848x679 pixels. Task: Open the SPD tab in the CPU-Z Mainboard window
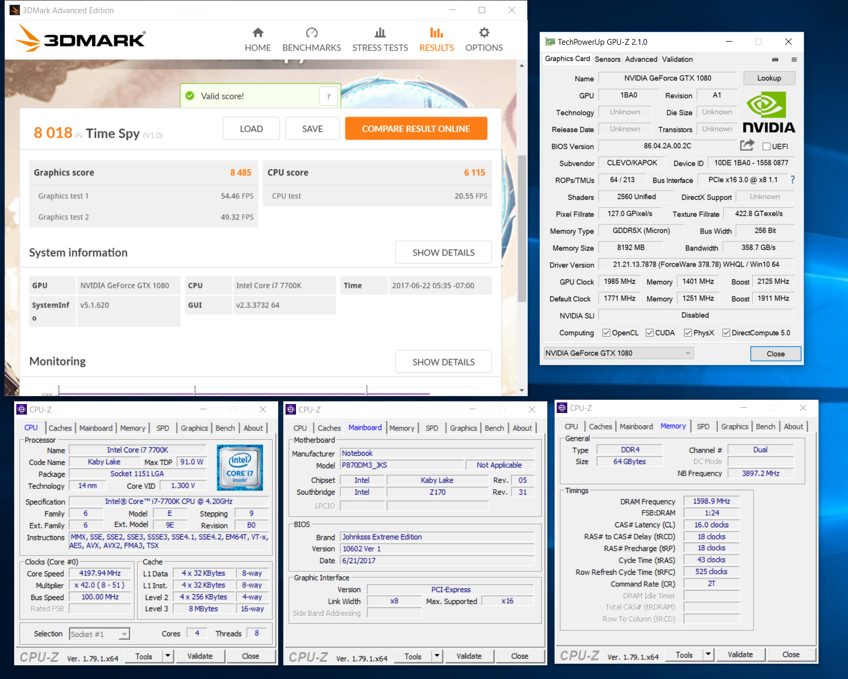coord(432,428)
